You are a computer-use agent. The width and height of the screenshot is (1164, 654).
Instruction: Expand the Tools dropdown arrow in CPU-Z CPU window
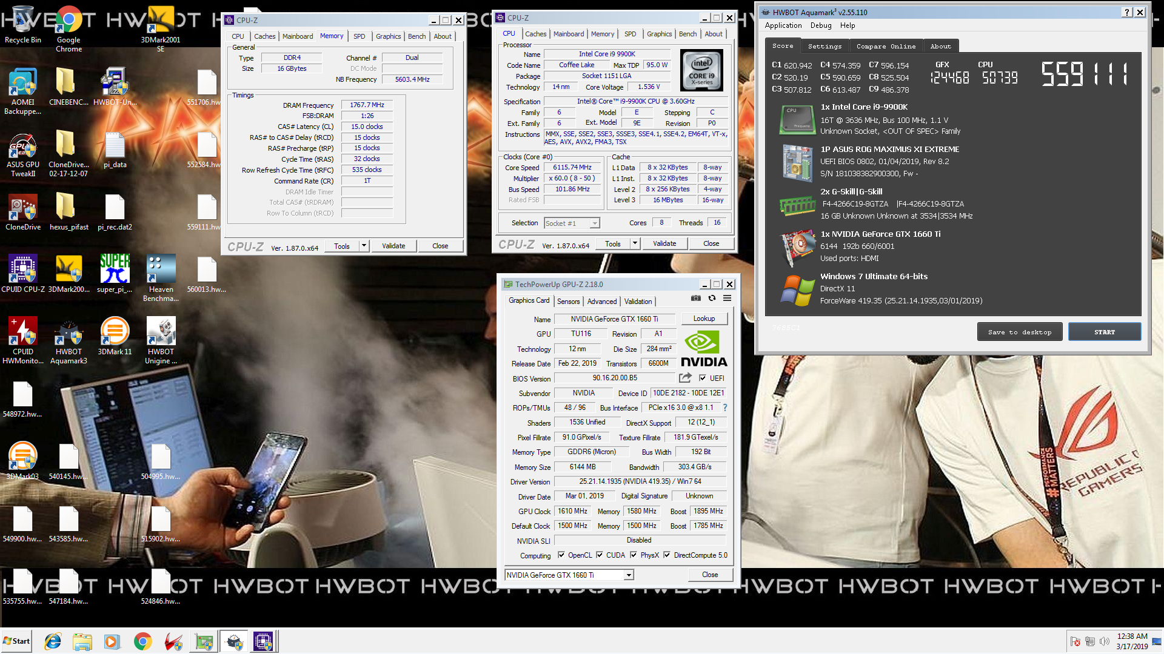635,243
